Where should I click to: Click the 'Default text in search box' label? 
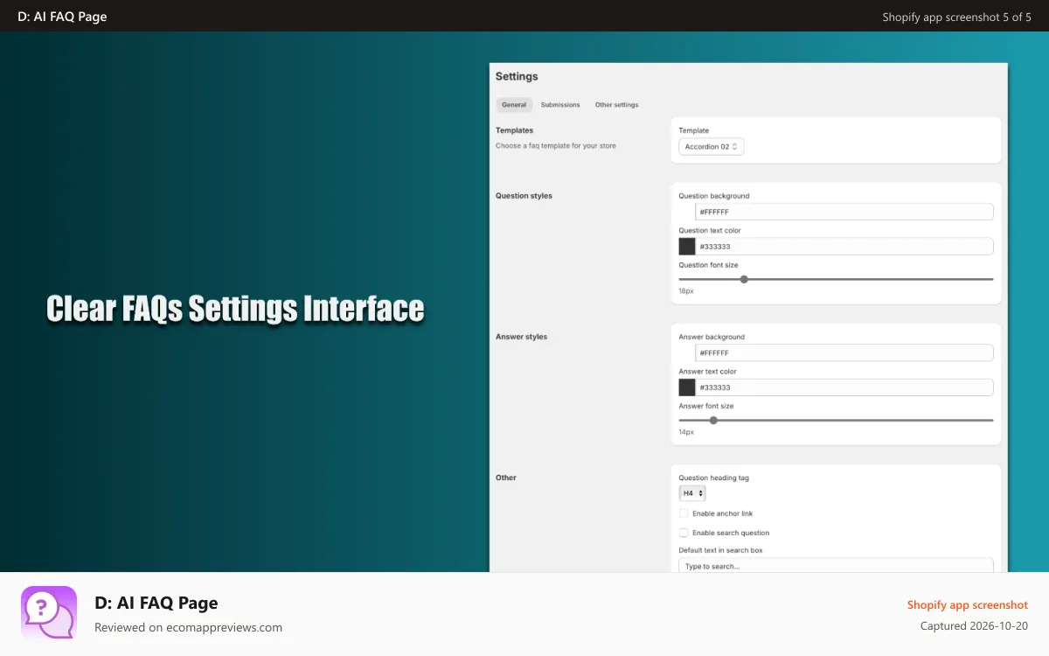point(720,550)
